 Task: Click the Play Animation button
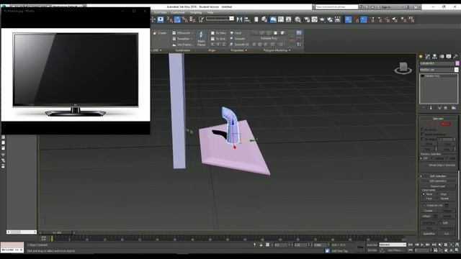tap(422, 245)
